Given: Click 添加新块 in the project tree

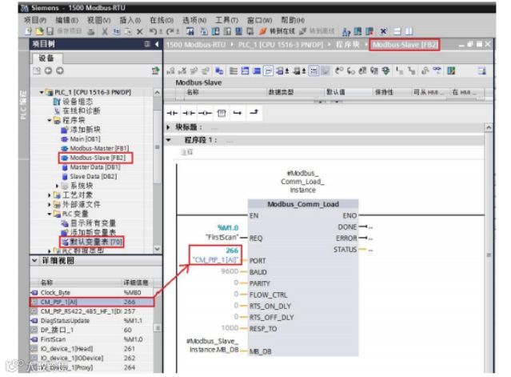Looking at the screenshot, I should 85,130.
